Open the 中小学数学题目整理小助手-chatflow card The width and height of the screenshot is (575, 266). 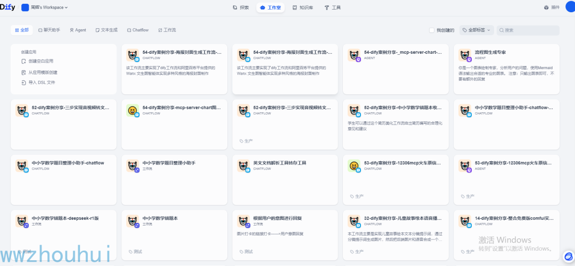pyautogui.click(x=63, y=179)
